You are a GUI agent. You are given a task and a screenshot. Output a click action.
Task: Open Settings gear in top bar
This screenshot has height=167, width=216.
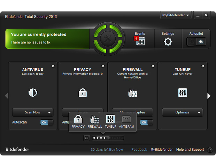point(168,42)
